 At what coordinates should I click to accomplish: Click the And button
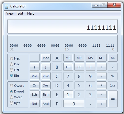point(46,104)
